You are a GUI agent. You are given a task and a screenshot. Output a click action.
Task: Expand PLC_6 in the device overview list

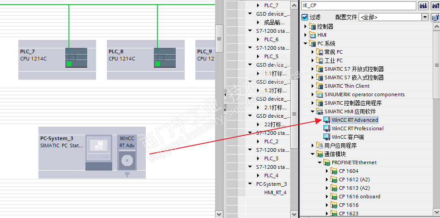(x=258, y=39)
